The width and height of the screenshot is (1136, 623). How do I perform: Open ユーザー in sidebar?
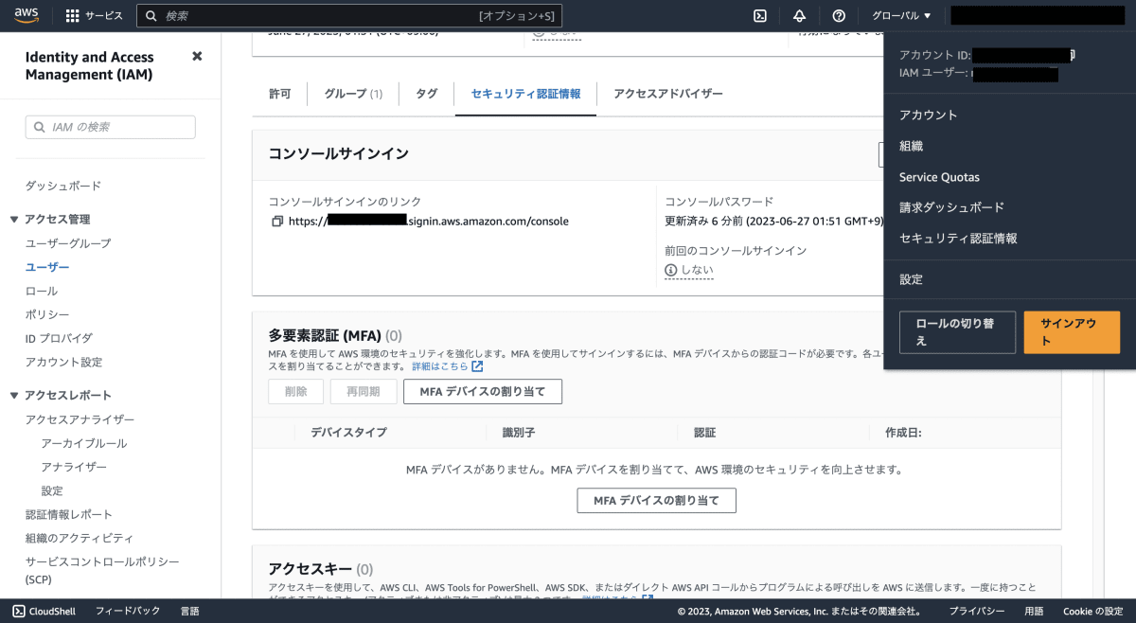[x=47, y=267]
